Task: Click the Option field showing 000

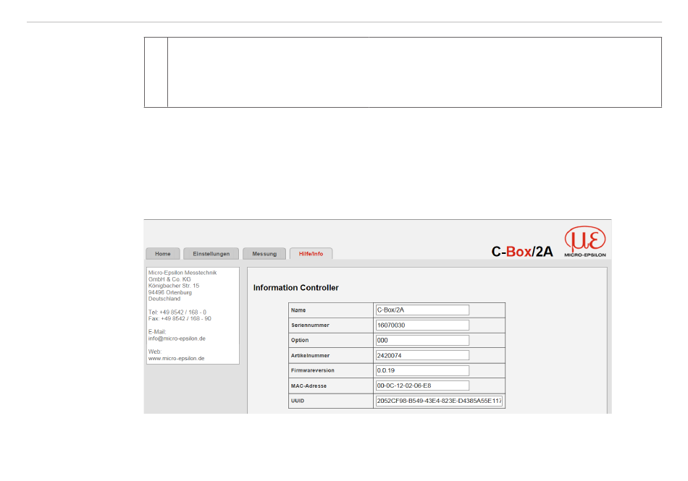Action: [x=422, y=341]
